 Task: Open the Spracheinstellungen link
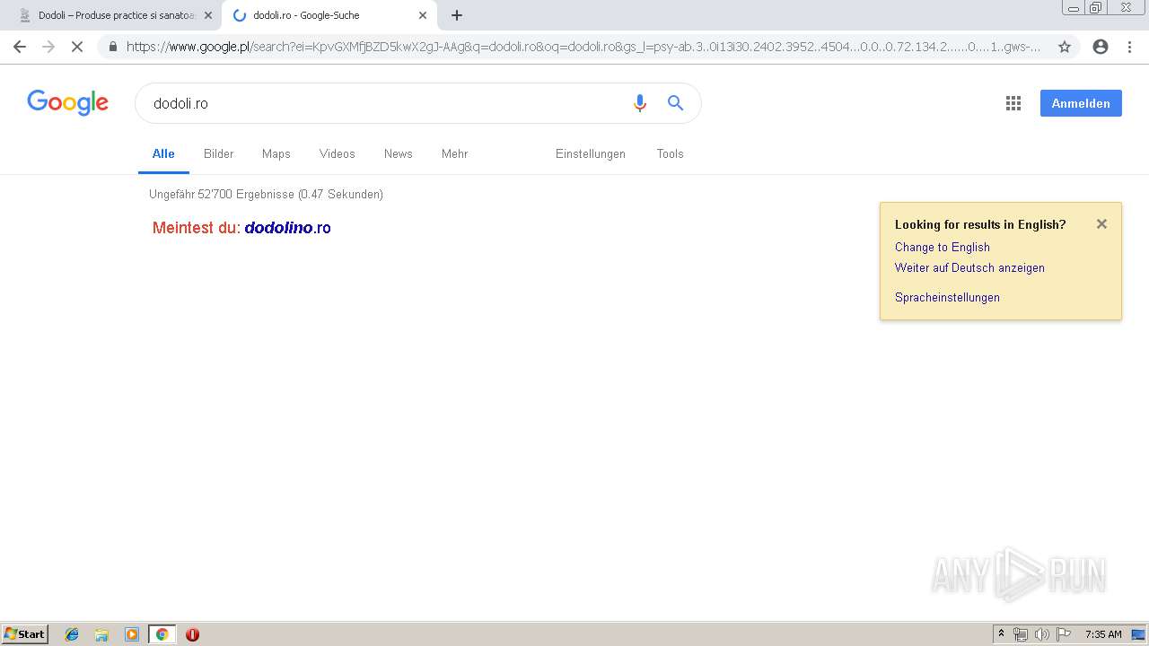(x=947, y=298)
